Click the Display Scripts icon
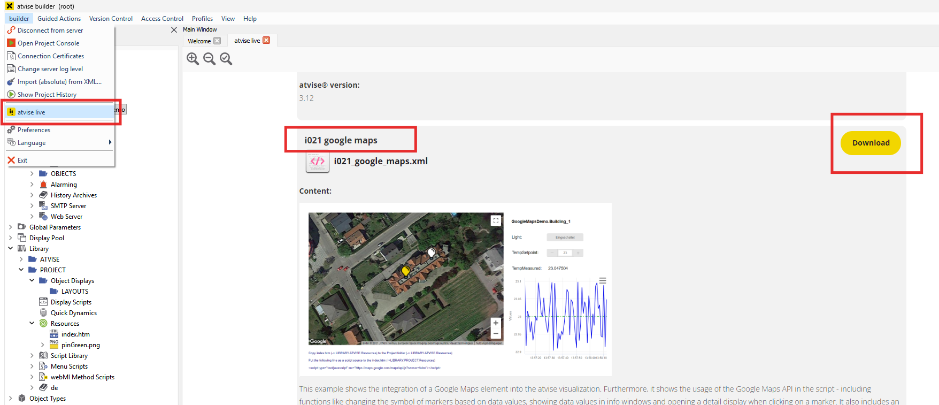The height and width of the screenshot is (405, 939). click(43, 302)
